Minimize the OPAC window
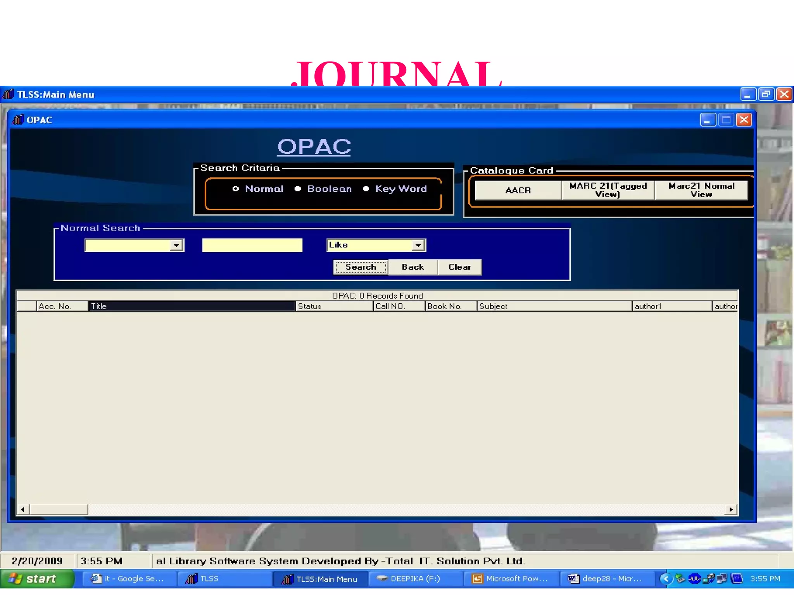Viewport: 794px width, 595px height. (x=708, y=120)
